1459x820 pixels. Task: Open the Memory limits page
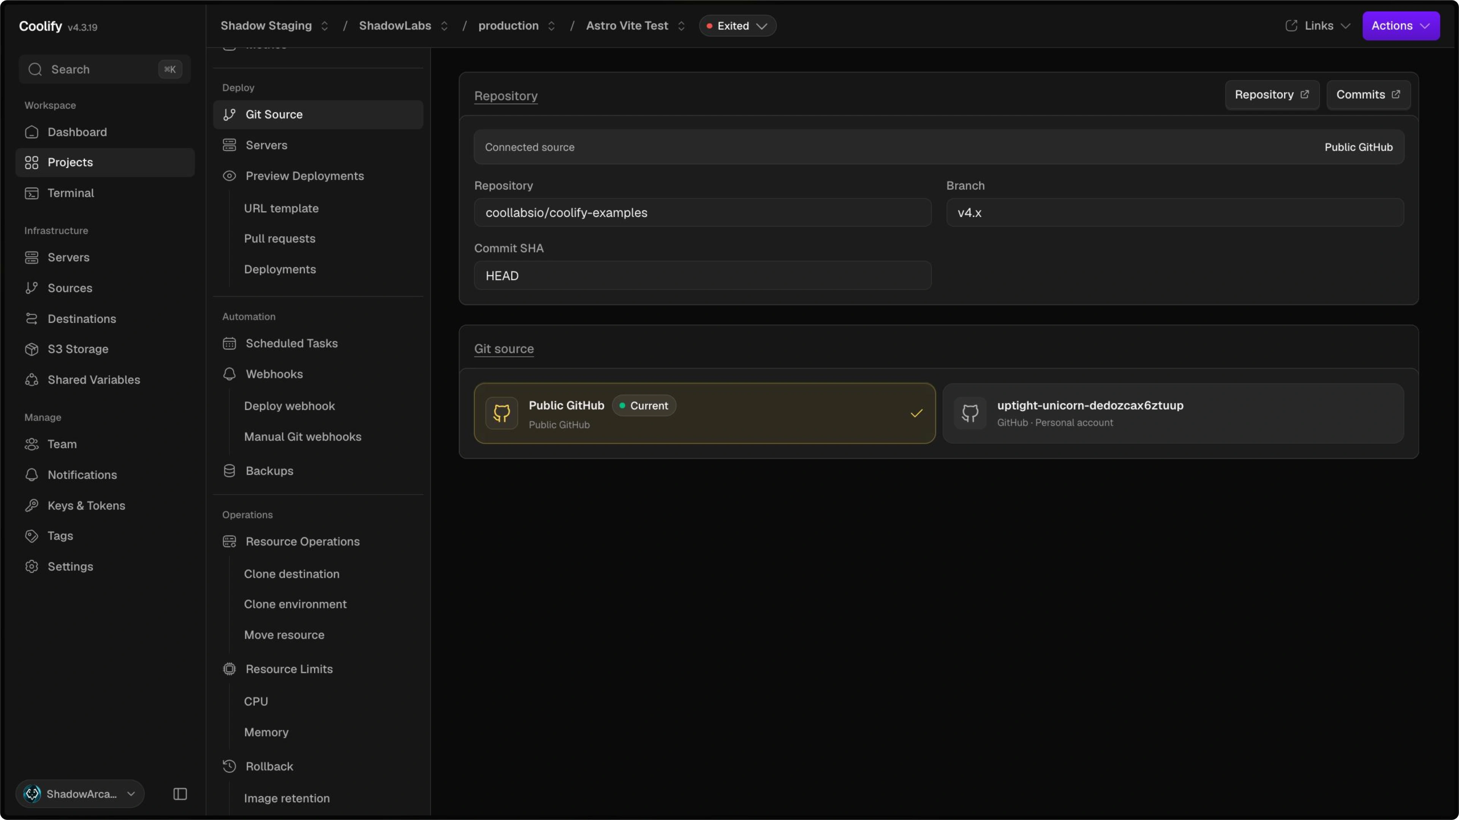[x=266, y=732]
